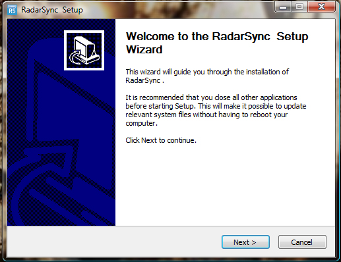Click the installer computer icon in blue sidebar
This screenshot has width=341, height=262.
point(84,51)
